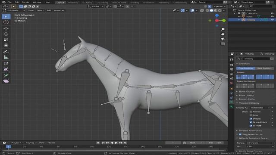Click the End frame field
The width and height of the screenshot is (276, 155).
pos(214,143)
